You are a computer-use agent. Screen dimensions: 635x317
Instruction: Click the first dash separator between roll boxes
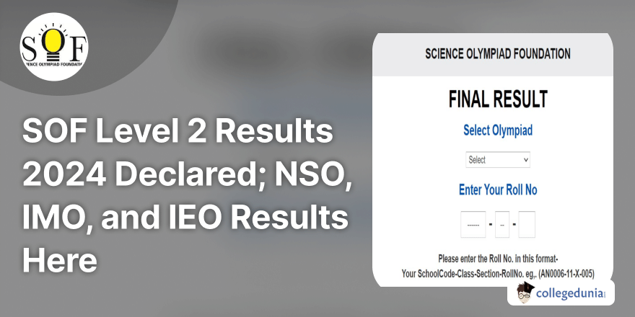(490, 224)
